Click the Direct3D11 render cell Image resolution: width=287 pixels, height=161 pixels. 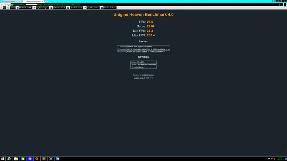point(146,62)
